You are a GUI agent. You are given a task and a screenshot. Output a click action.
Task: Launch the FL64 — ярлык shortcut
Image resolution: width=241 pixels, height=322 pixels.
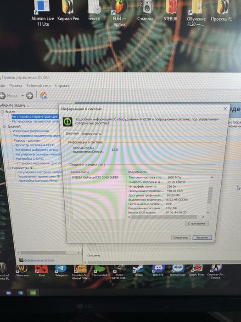(119, 13)
